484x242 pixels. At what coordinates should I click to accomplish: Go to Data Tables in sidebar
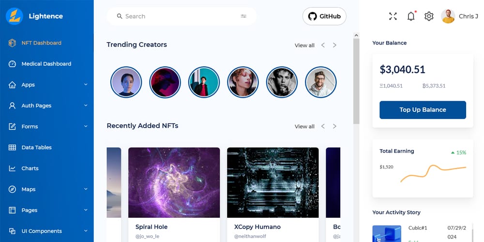pos(36,148)
